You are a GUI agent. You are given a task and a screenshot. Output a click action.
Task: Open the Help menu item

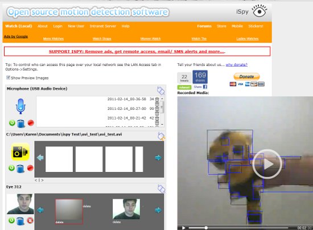coord(126,26)
